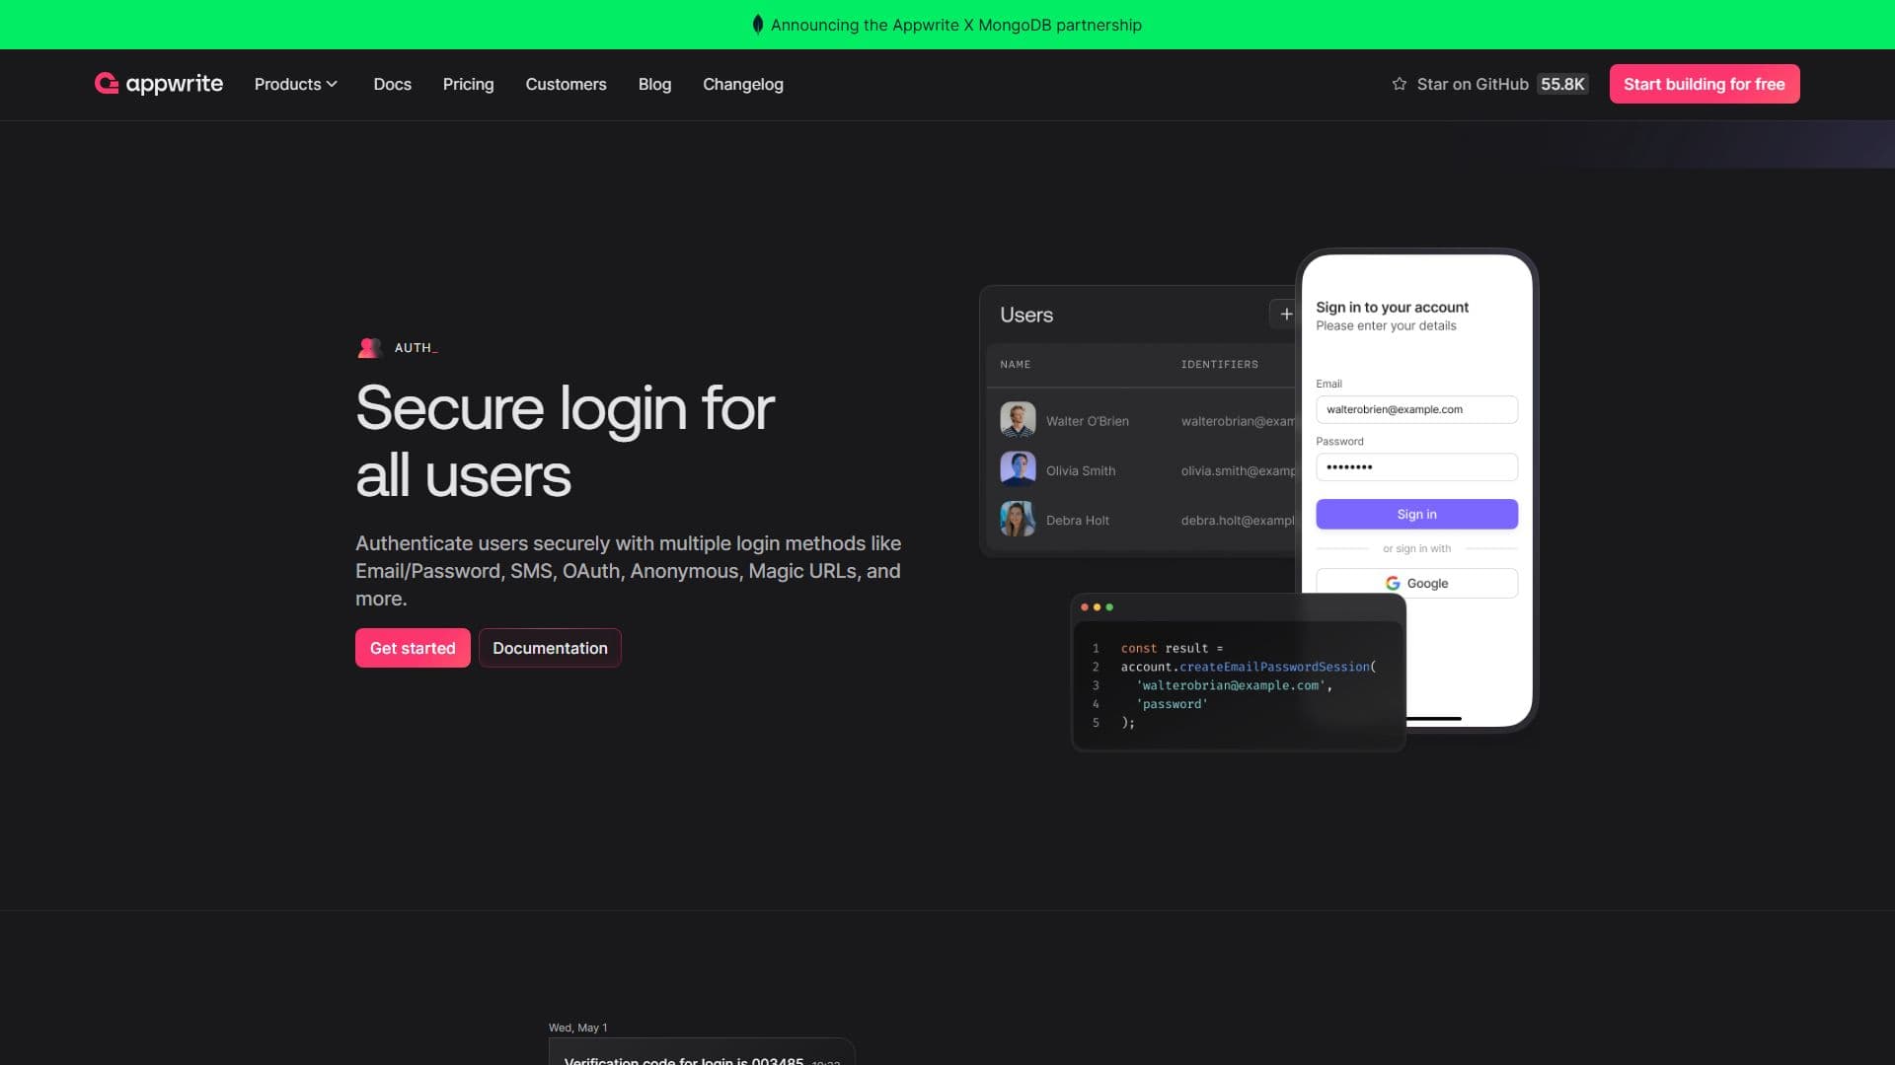Click the plus icon in Users panel
The image size is (1895, 1065).
pos(1285,315)
